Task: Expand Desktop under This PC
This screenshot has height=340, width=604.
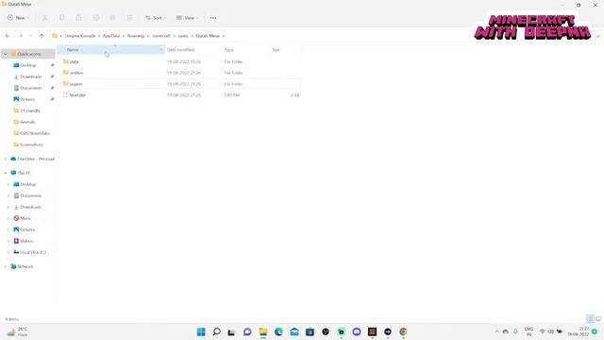Action: click(8, 185)
